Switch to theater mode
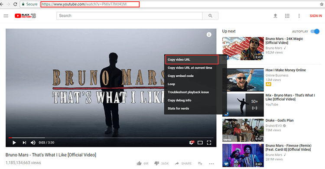Viewport: 325px width, 169px height. [200, 143]
